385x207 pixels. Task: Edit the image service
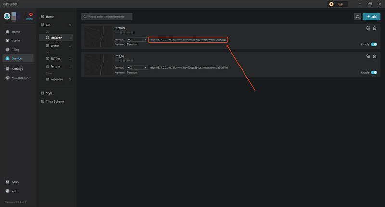point(368,56)
